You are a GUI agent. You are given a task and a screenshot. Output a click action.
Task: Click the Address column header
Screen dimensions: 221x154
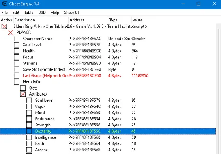[x=88, y=20]
